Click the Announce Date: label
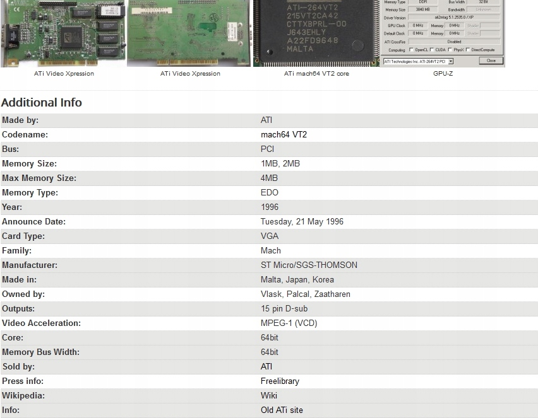The height and width of the screenshot is (418, 538). 33,222
